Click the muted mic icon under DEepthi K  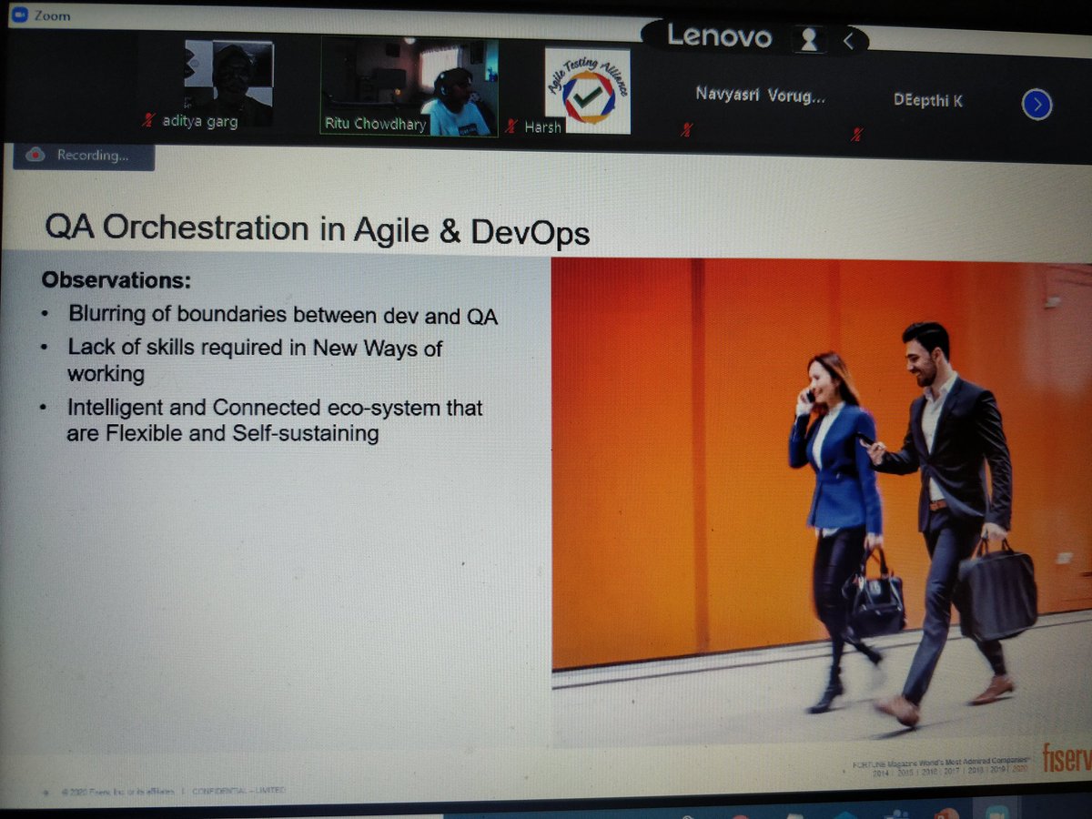(856, 136)
